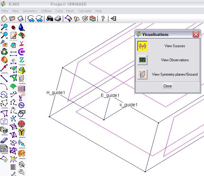Select the blue wireframe cube volume tool
Viewport: 204px width, 176px height.
(x=4, y=122)
